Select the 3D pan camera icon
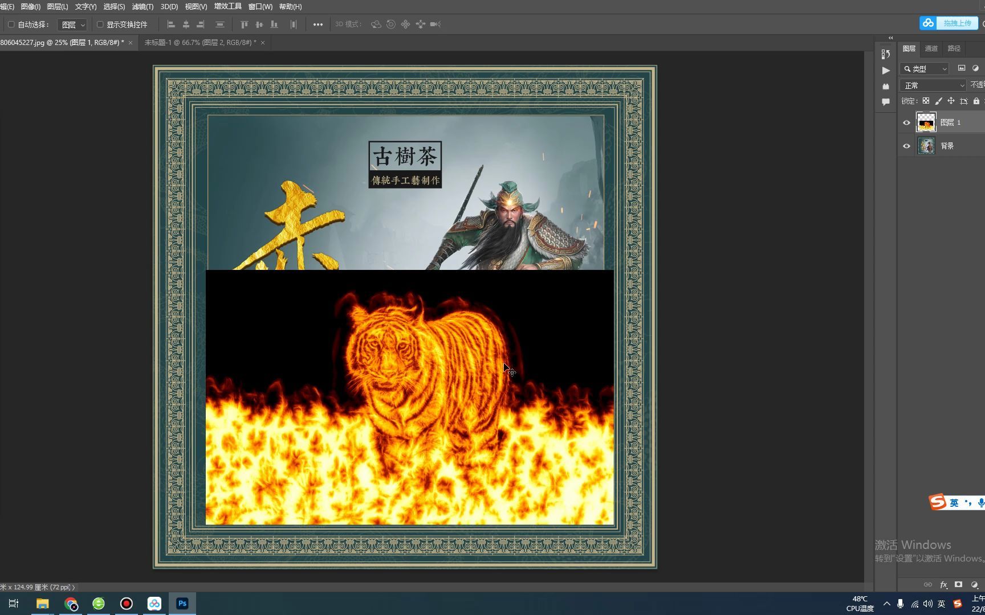Image resolution: width=985 pixels, height=615 pixels. pos(405,24)
